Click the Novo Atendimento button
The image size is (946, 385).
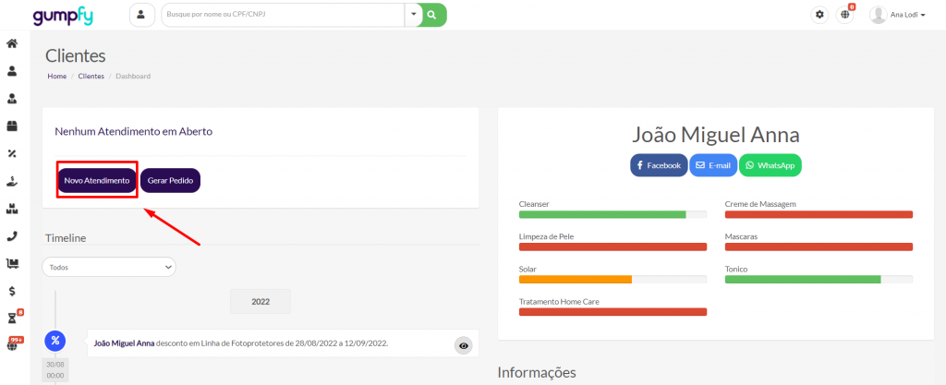pos(97,180)
